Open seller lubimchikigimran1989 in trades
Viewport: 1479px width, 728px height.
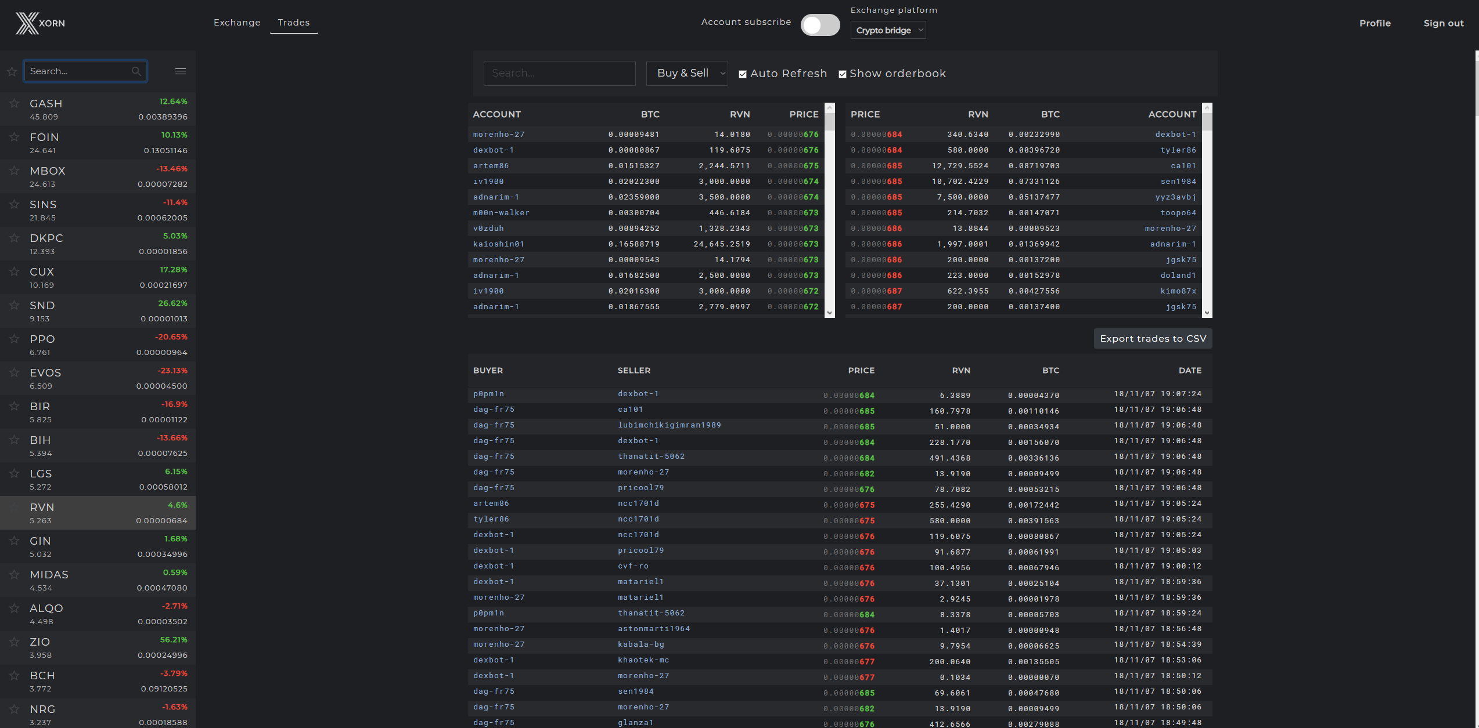tap(669, 425)
